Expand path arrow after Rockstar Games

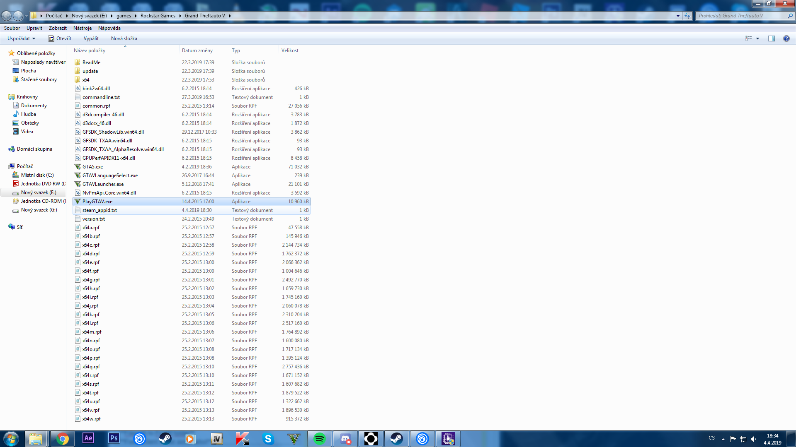(180, 16)
